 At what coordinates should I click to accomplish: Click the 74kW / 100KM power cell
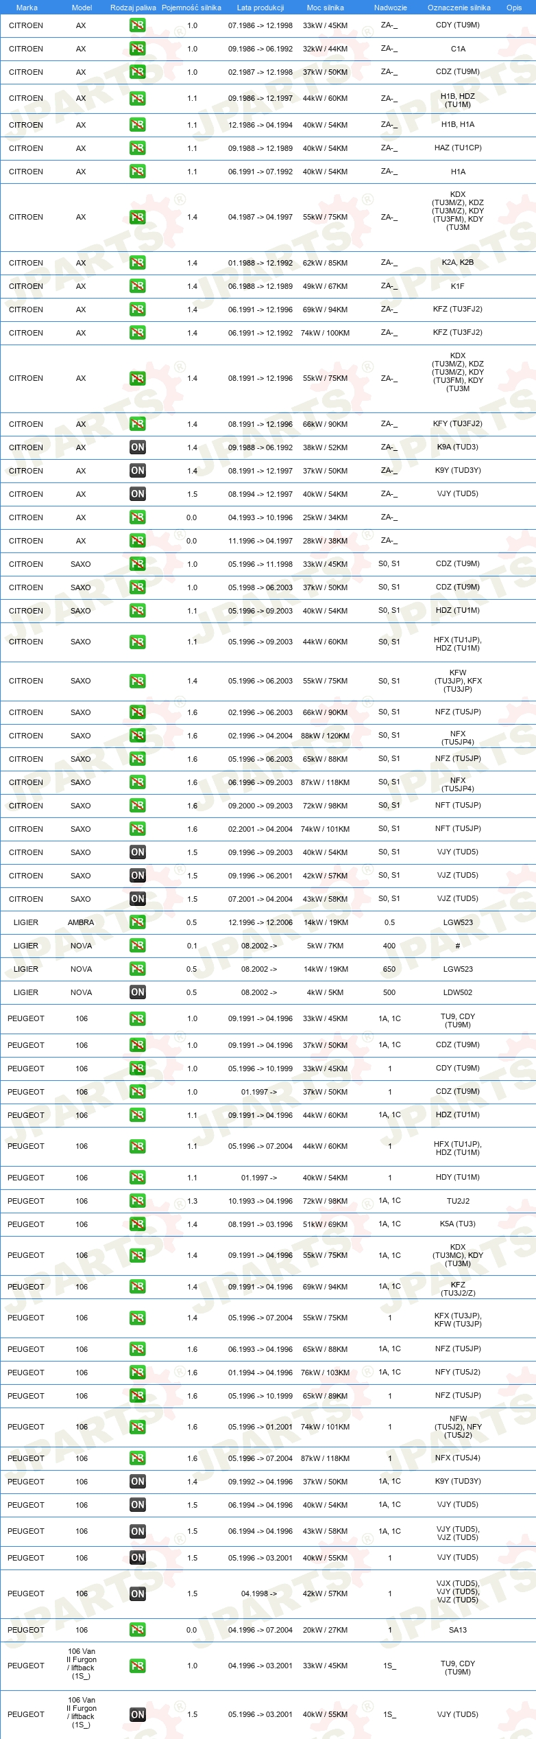(x=325, y=333)
